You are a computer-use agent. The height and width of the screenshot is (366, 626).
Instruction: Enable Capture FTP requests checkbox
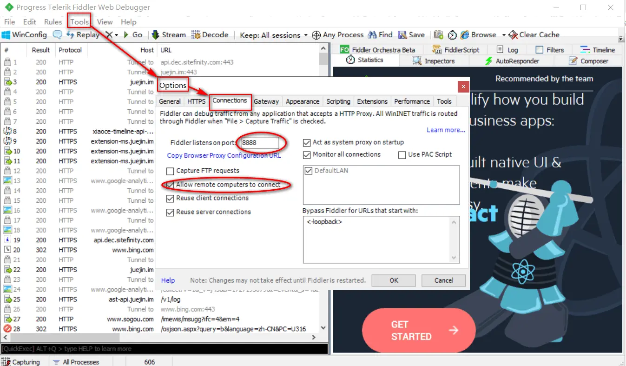point(170,171)
